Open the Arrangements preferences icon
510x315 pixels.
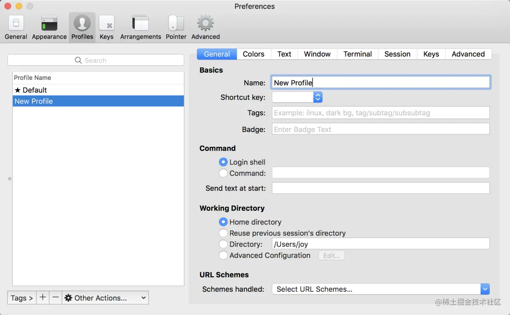140,23
